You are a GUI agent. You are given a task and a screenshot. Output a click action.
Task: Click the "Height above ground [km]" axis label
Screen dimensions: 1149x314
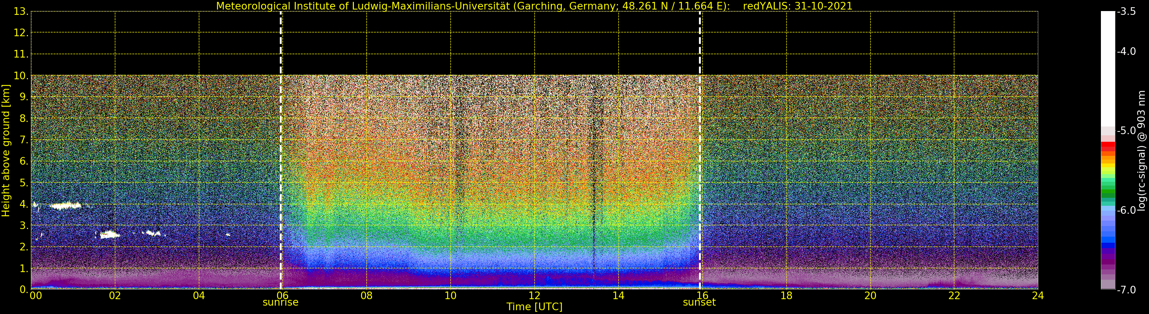pos(6,151)
